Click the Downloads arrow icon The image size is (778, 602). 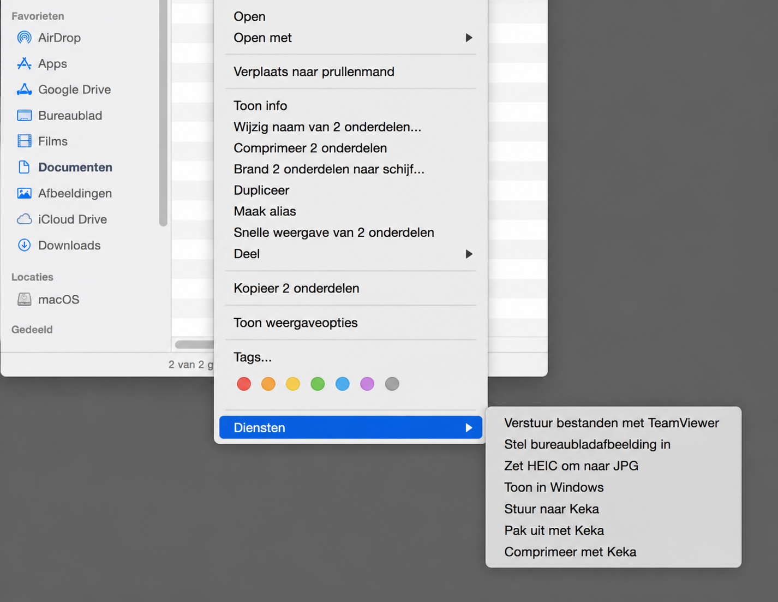(24, 245)
